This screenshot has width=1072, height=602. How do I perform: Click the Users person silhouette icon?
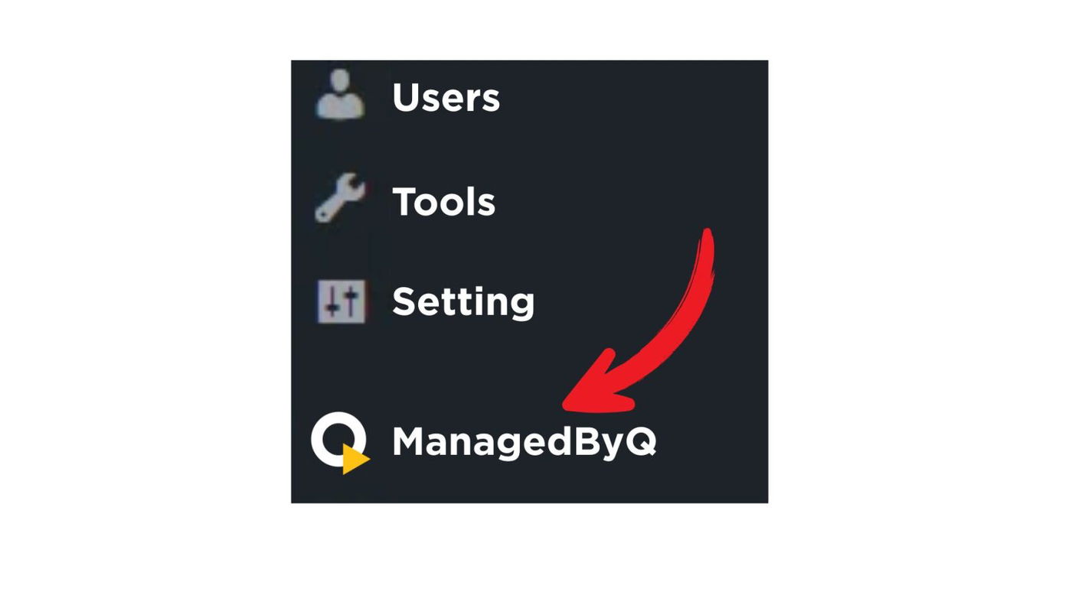[341, 95]
